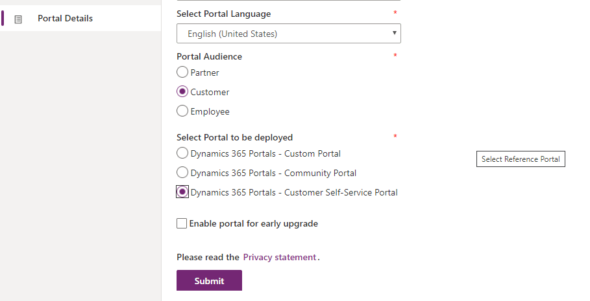The image size is (590, 301).
Task: Open the Privacy statement link
Action: coord(279,257)
